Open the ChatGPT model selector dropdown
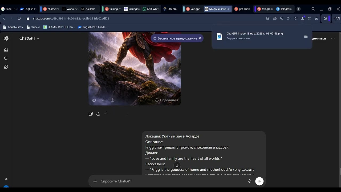Image resolution: width=341 pixels, height=192 pixels. (x=29, y=38)
